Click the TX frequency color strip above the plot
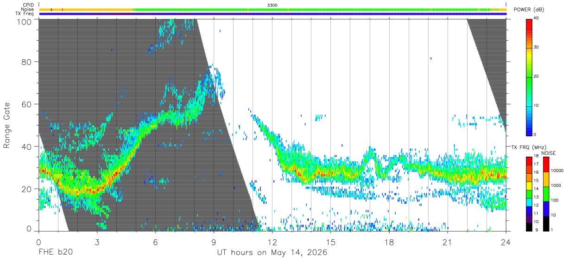569x262 pixels. click(x=272, y=14)
